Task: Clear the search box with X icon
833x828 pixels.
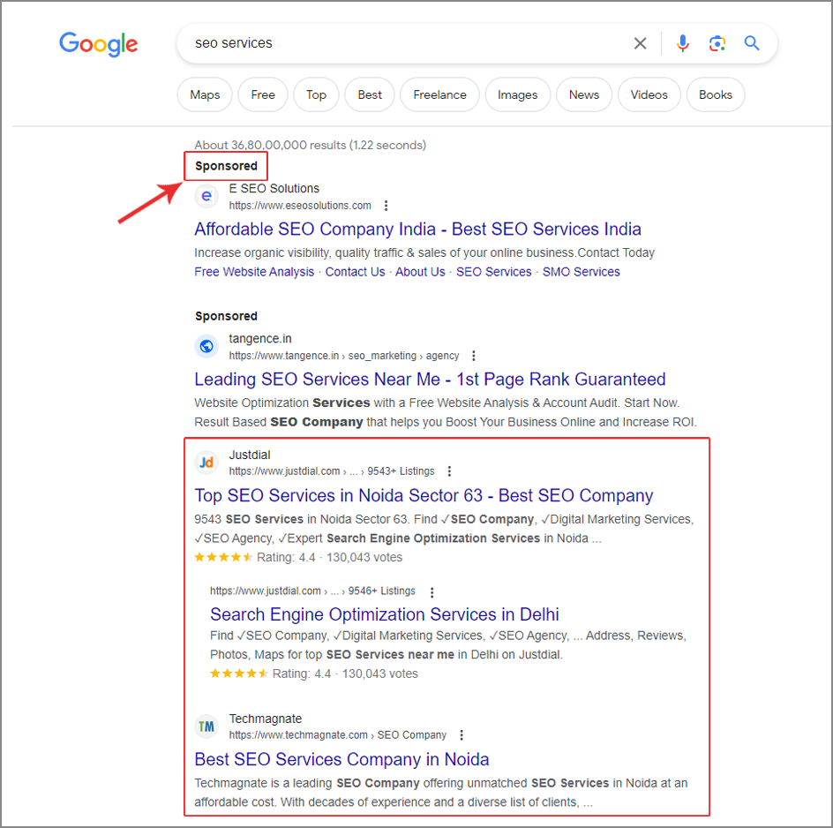Action: coord(640,43)
